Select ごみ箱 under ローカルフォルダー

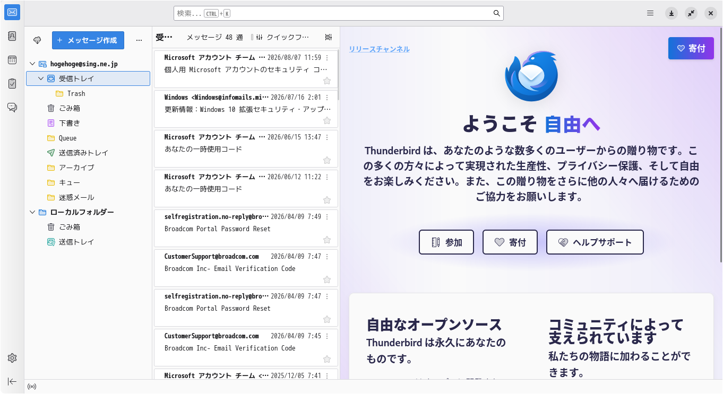tap(88, 227)
